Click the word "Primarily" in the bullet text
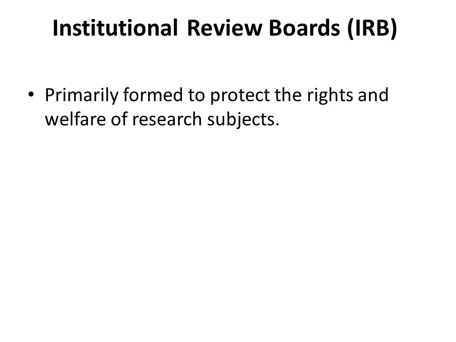This screenshot has height=342, width=456. 81,95
